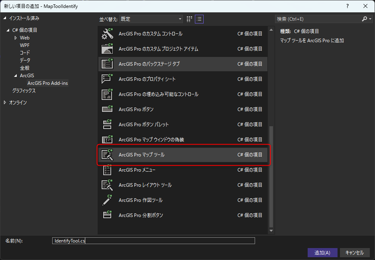Viewport: 375px width, 260px height.
Task: Click the 追加(A) button
Action: click(322, 252)
